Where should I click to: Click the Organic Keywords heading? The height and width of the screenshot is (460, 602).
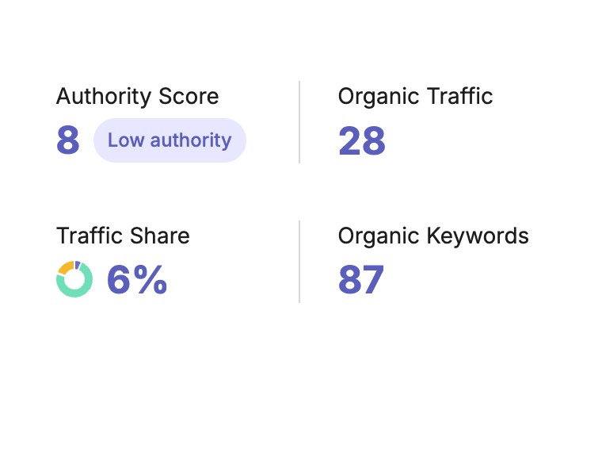click(x=433, y=236)
